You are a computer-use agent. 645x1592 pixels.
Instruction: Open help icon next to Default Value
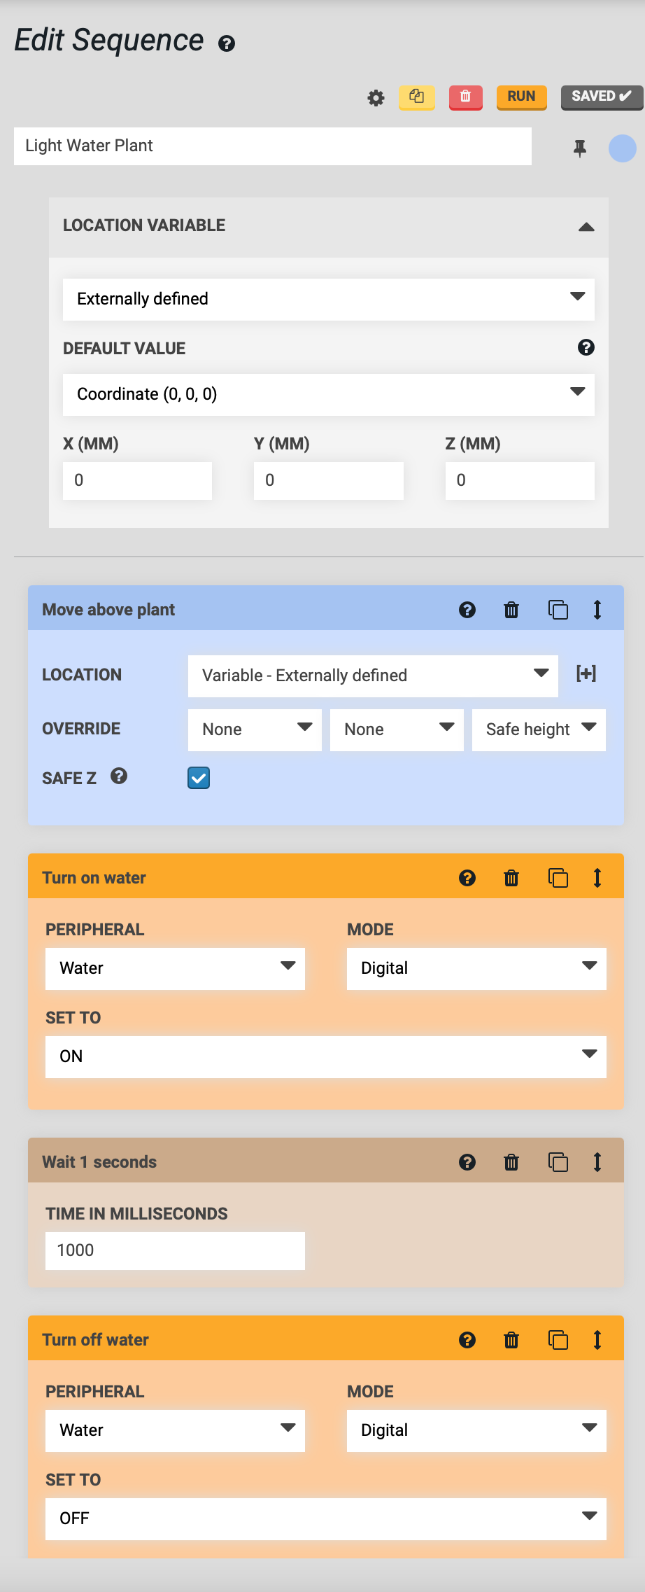[586, 347]
